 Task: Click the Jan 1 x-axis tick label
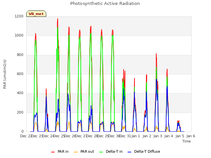(136, 136)
